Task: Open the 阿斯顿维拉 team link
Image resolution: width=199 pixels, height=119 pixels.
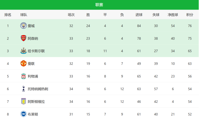Action: click(x=36, y=101)
